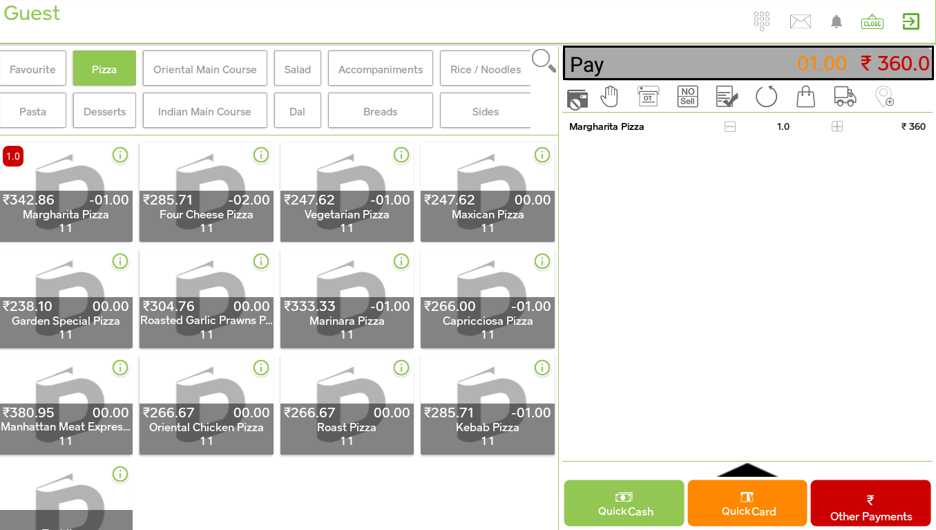Image resolution: width=936 pixels, height=530 pixels.
Task: Show info for Marinara Pizza
Action: tap(401, 261)
